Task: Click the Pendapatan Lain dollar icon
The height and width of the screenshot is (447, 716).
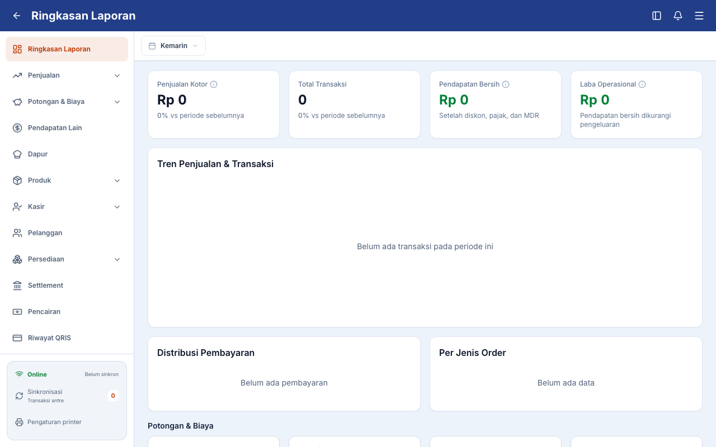Action: pos(17,128)
